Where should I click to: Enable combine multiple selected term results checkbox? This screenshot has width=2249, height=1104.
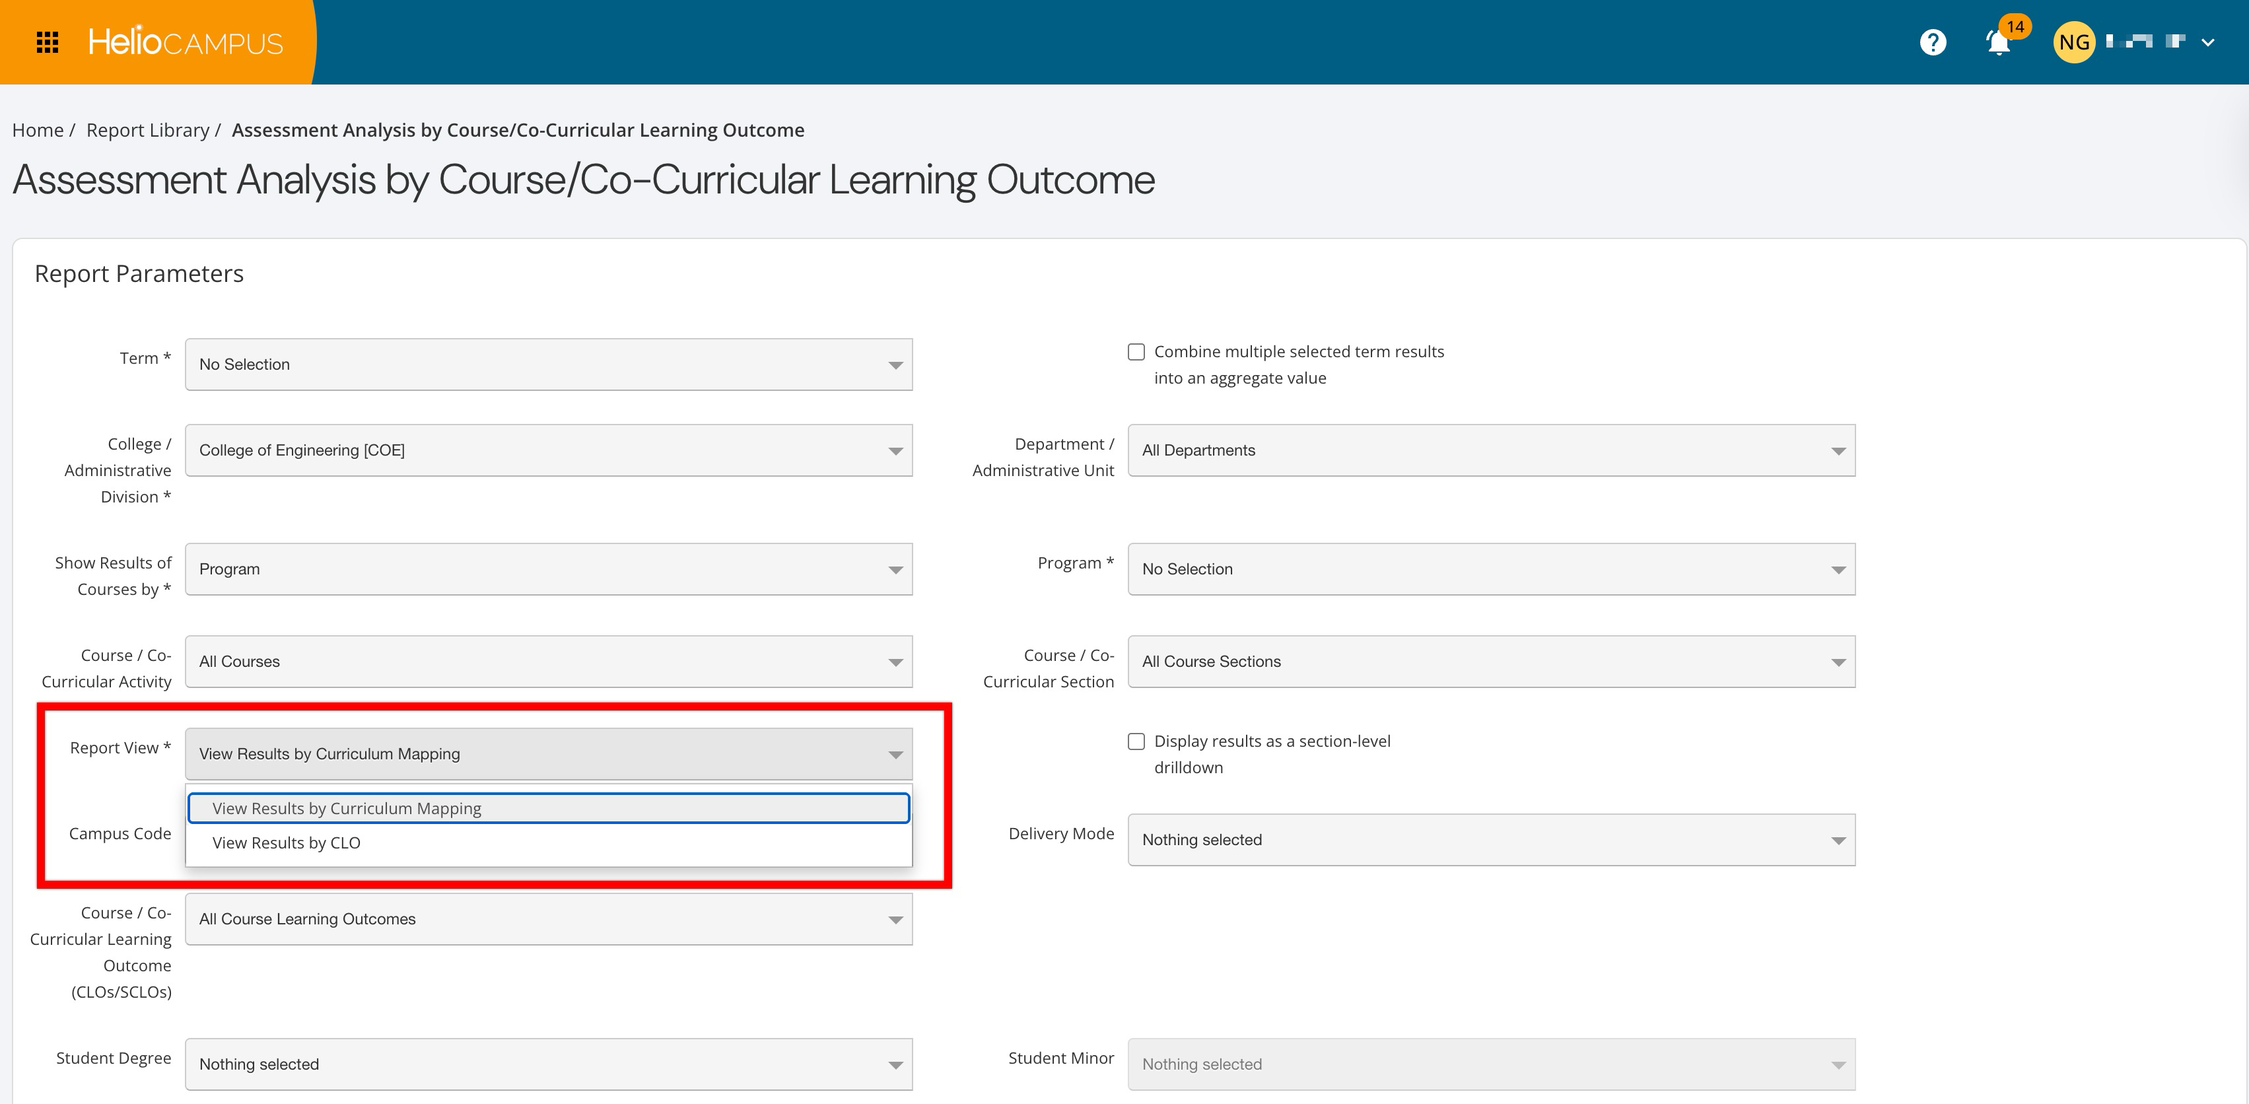click(1136, 352)
